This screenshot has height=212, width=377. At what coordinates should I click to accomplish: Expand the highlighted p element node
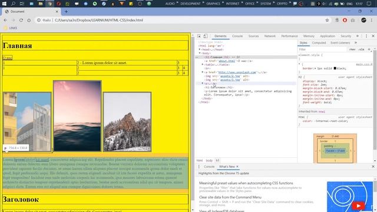pyautogui.click(x=203, y=83)
